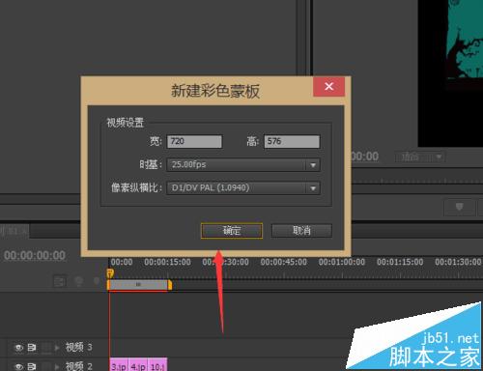Select the 视频 3 track header label
483x371 pixels.
coord(79,347)
